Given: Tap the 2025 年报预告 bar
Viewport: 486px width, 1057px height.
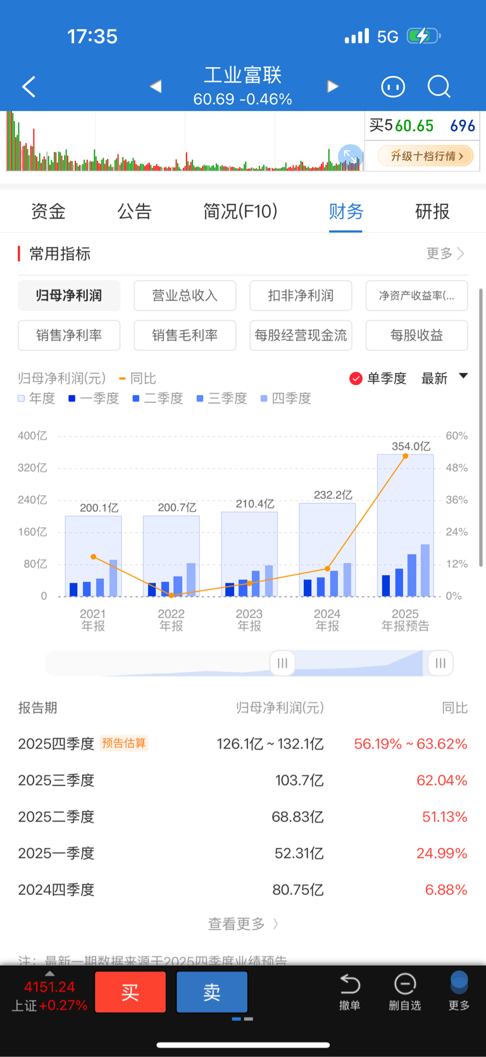Looking at the screenshot, I should click(x=405, y=525).
